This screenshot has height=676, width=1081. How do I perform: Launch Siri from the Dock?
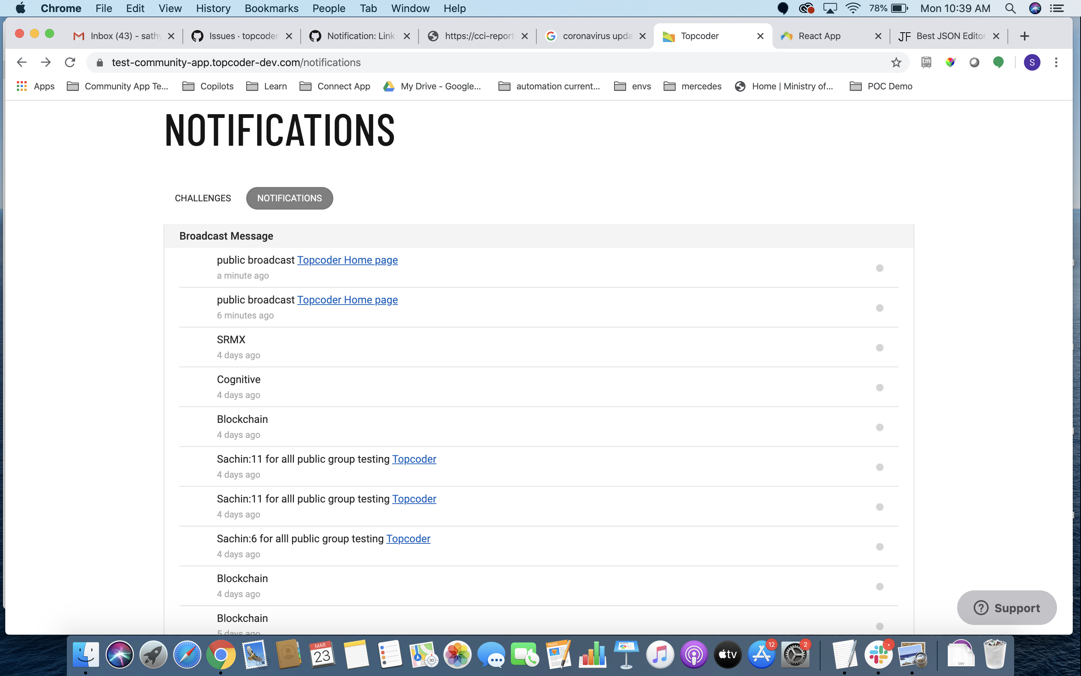coord(119,655)
